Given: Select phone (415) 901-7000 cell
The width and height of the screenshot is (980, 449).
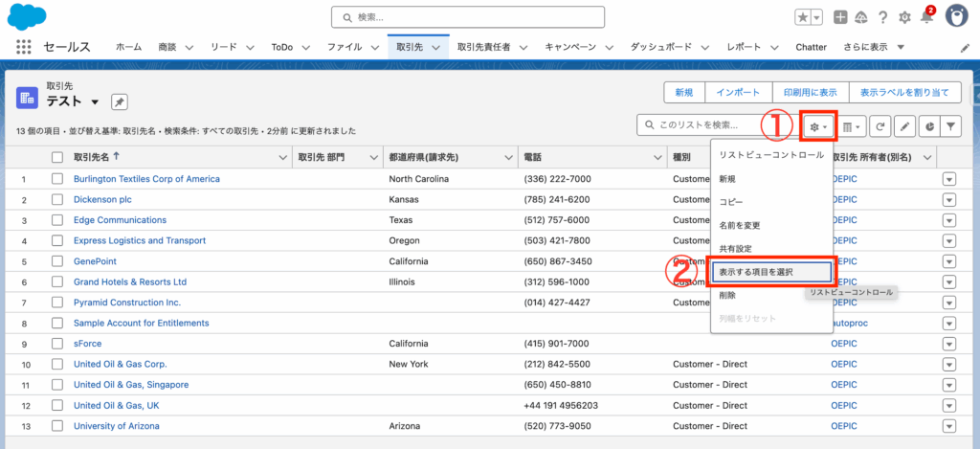Looking at the screenshot, I should 556,344.
